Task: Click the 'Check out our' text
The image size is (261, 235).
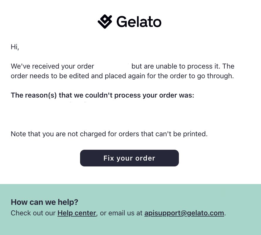Action: click(33, 213)
